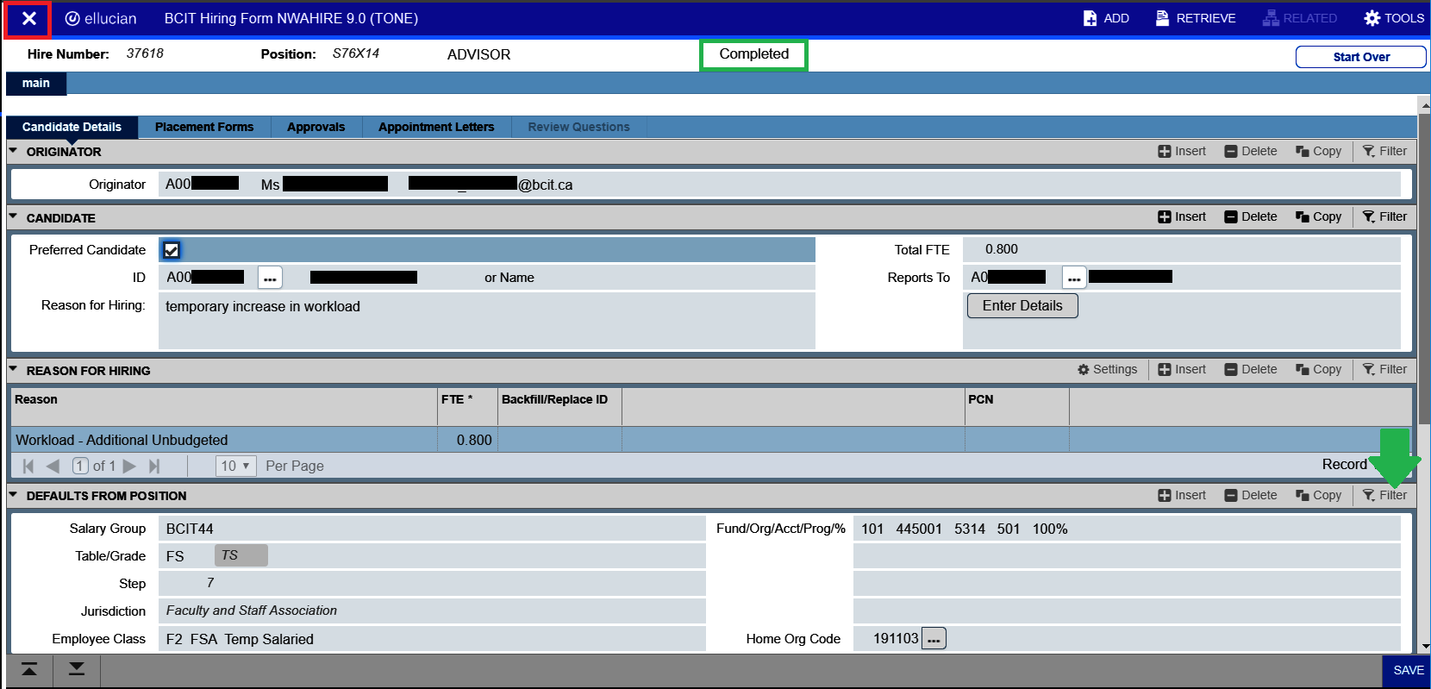Open Home Org Code lookup button
Viewport: 1431px width, 689px height.
click(x=934, y=639)
